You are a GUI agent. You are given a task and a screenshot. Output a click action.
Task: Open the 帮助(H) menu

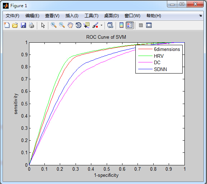pos(154,16)
